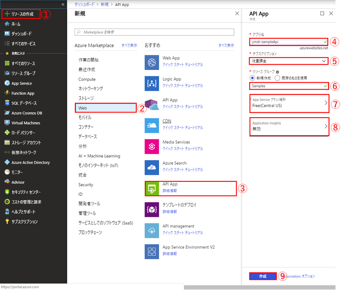The width and height of the screenshot is (355, 290).
Task: Open the Monitor gauge icon
Action: [x=7, y=172]
